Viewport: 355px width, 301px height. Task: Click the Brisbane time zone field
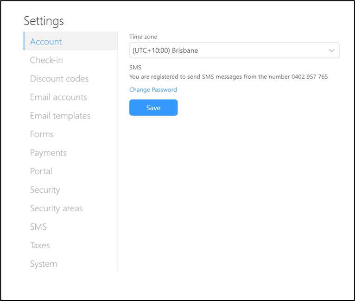[235, 50]
